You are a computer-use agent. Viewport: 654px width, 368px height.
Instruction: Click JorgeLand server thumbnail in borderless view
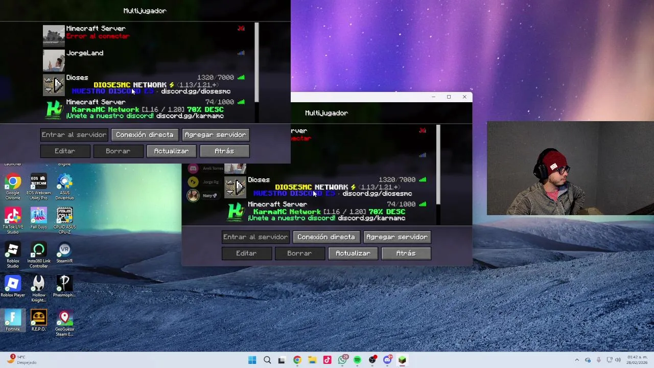point(54,60)
